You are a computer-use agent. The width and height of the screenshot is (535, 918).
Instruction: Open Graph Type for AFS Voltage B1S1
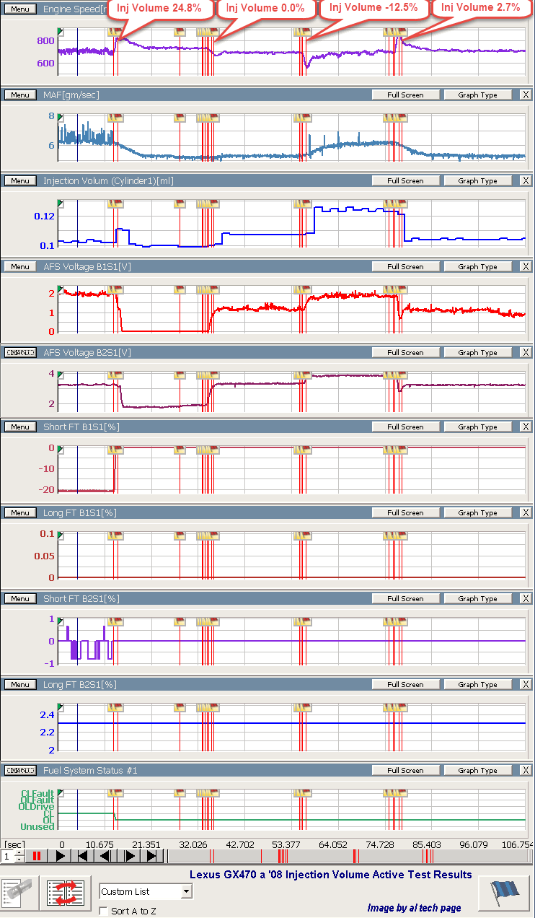(477, 266)
